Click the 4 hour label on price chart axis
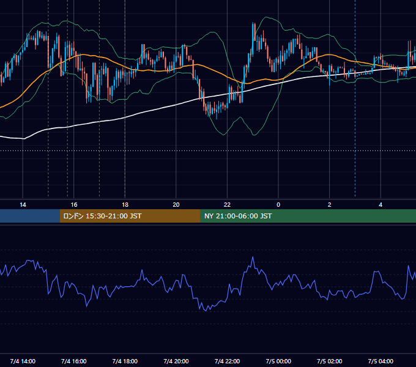This screenshot has width=416, height=367. (381, 205)
